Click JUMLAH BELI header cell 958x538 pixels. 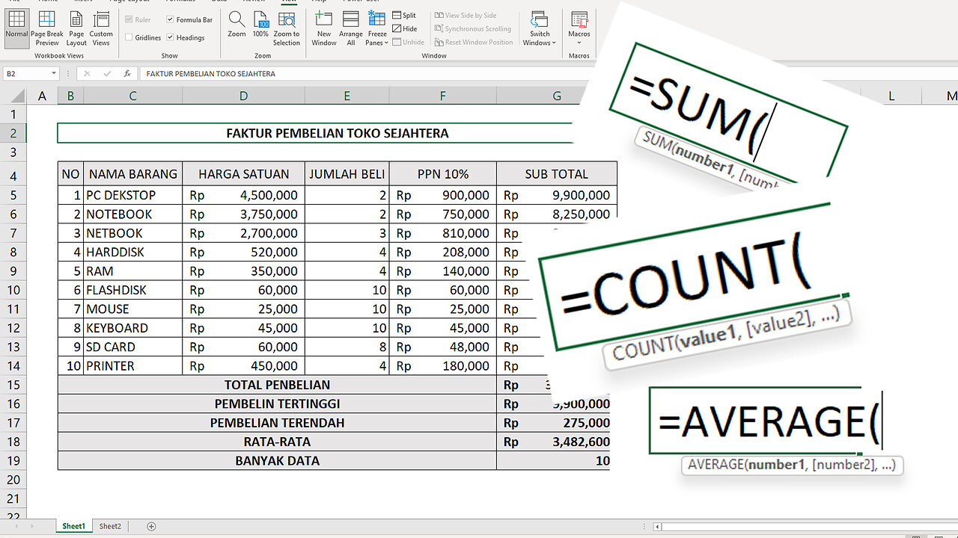coord(347,174)
